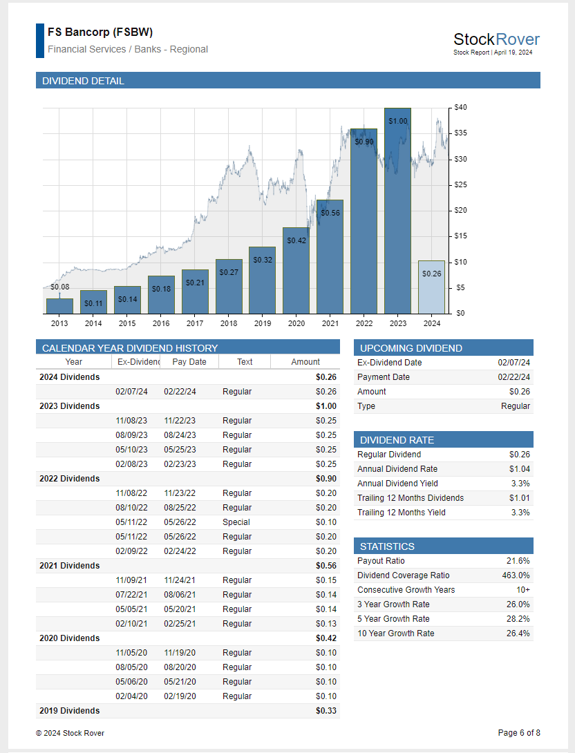This screenshot has height=753, width=575.
Task: Click pay date 08/25/22
Action: click(x=180, y=508)
